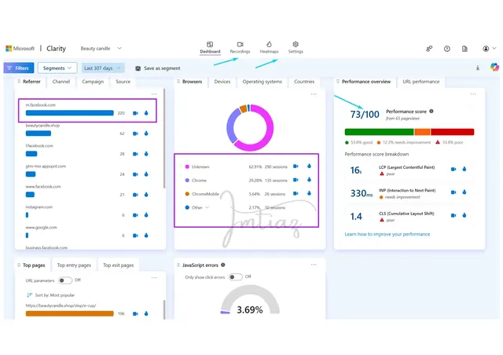View heatmaps for www.google.com referrer
The image size is (503, 355).
pyautogui.click(x=146, y=236)
